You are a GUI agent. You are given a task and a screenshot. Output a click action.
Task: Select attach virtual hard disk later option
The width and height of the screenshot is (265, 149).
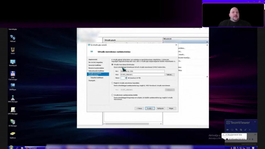(x=112, y=95)
